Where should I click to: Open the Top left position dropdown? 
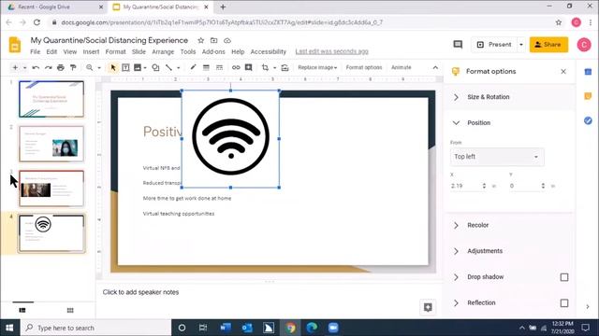tap(497, 157)
